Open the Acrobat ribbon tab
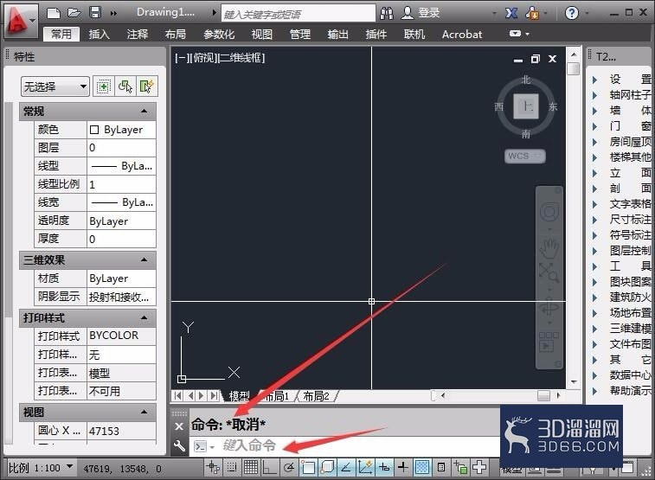This screenshot has width=655, height=480. pyautogui.click(x=462, y=35)
